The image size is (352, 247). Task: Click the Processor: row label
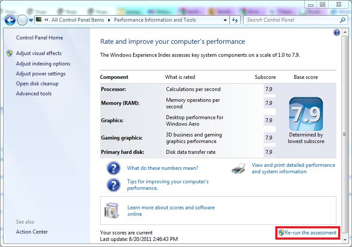tap(114, 89)
